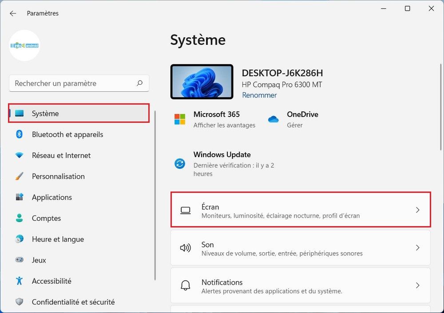Click the Système monitor icon in sidebar
Screen dimensions: 444x313
click(19, 113)
